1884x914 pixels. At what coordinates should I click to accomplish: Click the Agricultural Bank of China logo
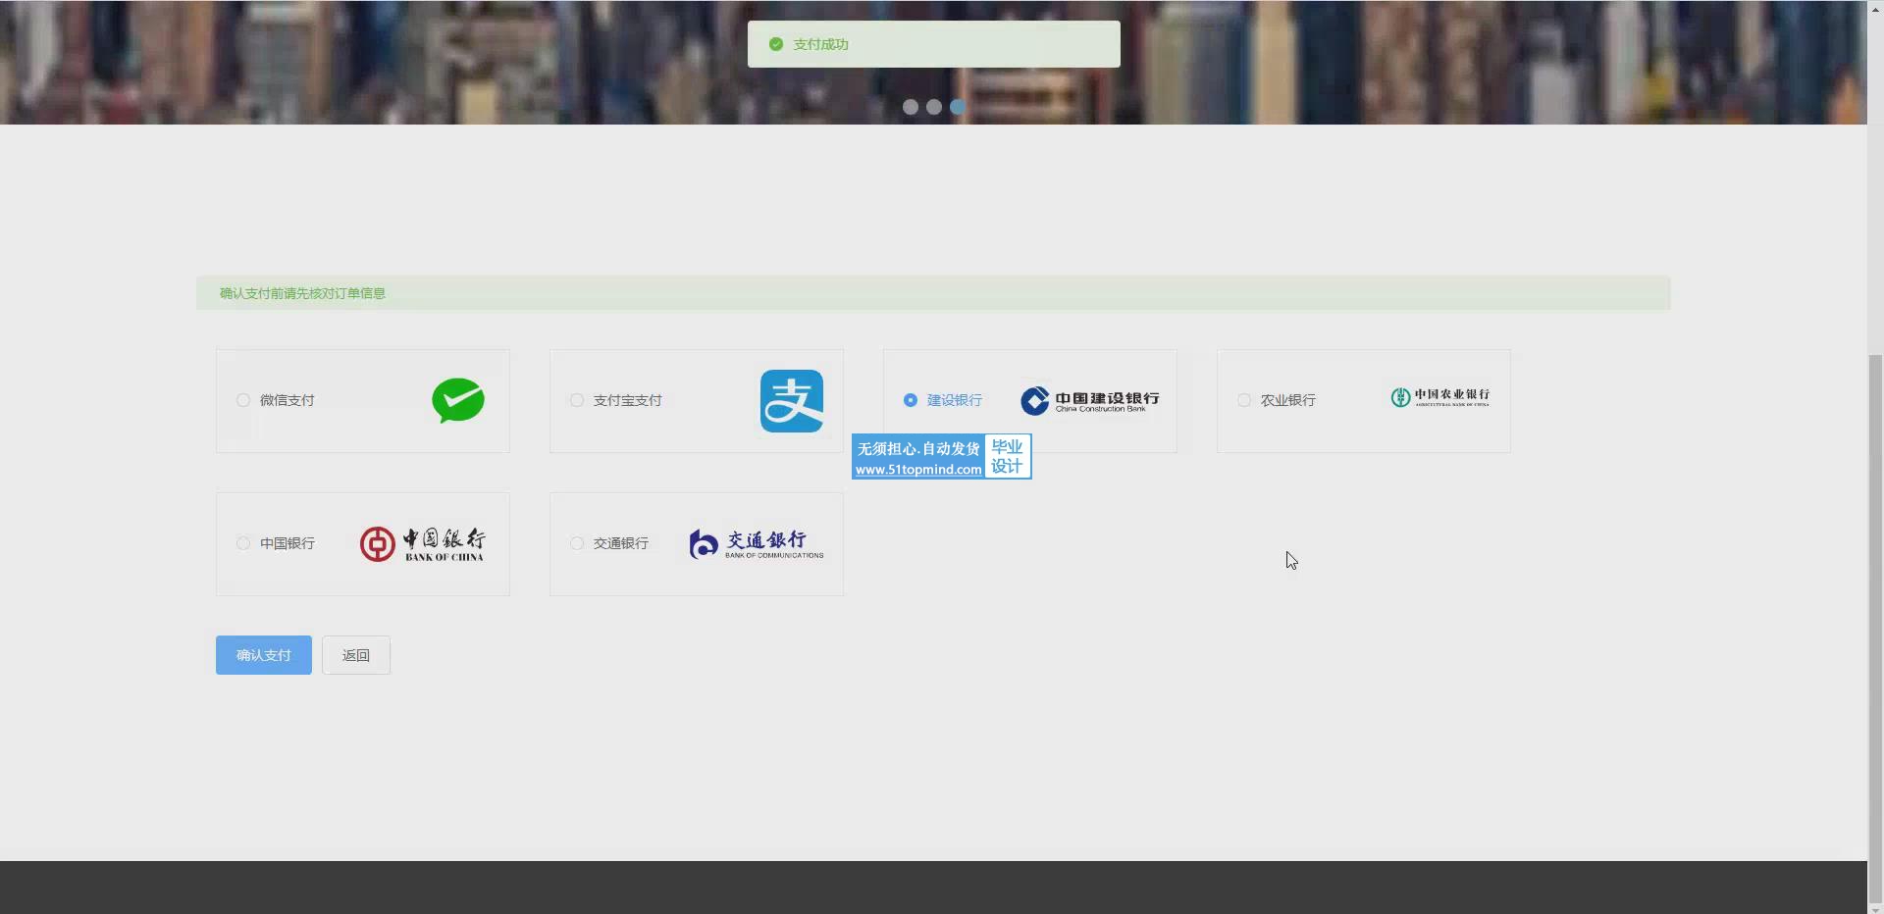1440,397
